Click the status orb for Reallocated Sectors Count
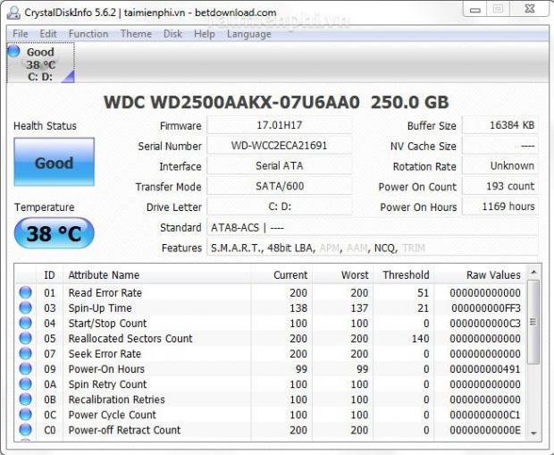This screenshot has height=455, width=554. [x=25, y=339]
